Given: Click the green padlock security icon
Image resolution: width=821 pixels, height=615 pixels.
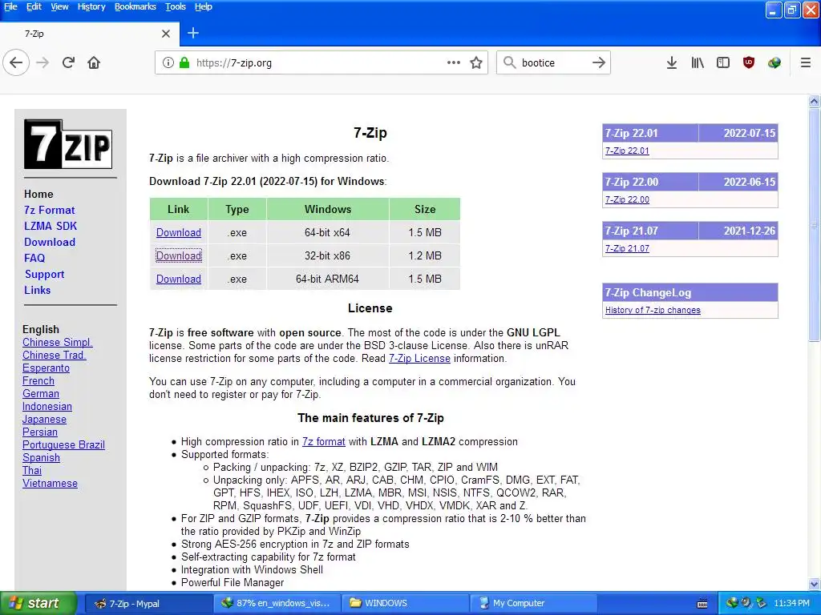Looking at the screenshot, I should click(184, 62).
